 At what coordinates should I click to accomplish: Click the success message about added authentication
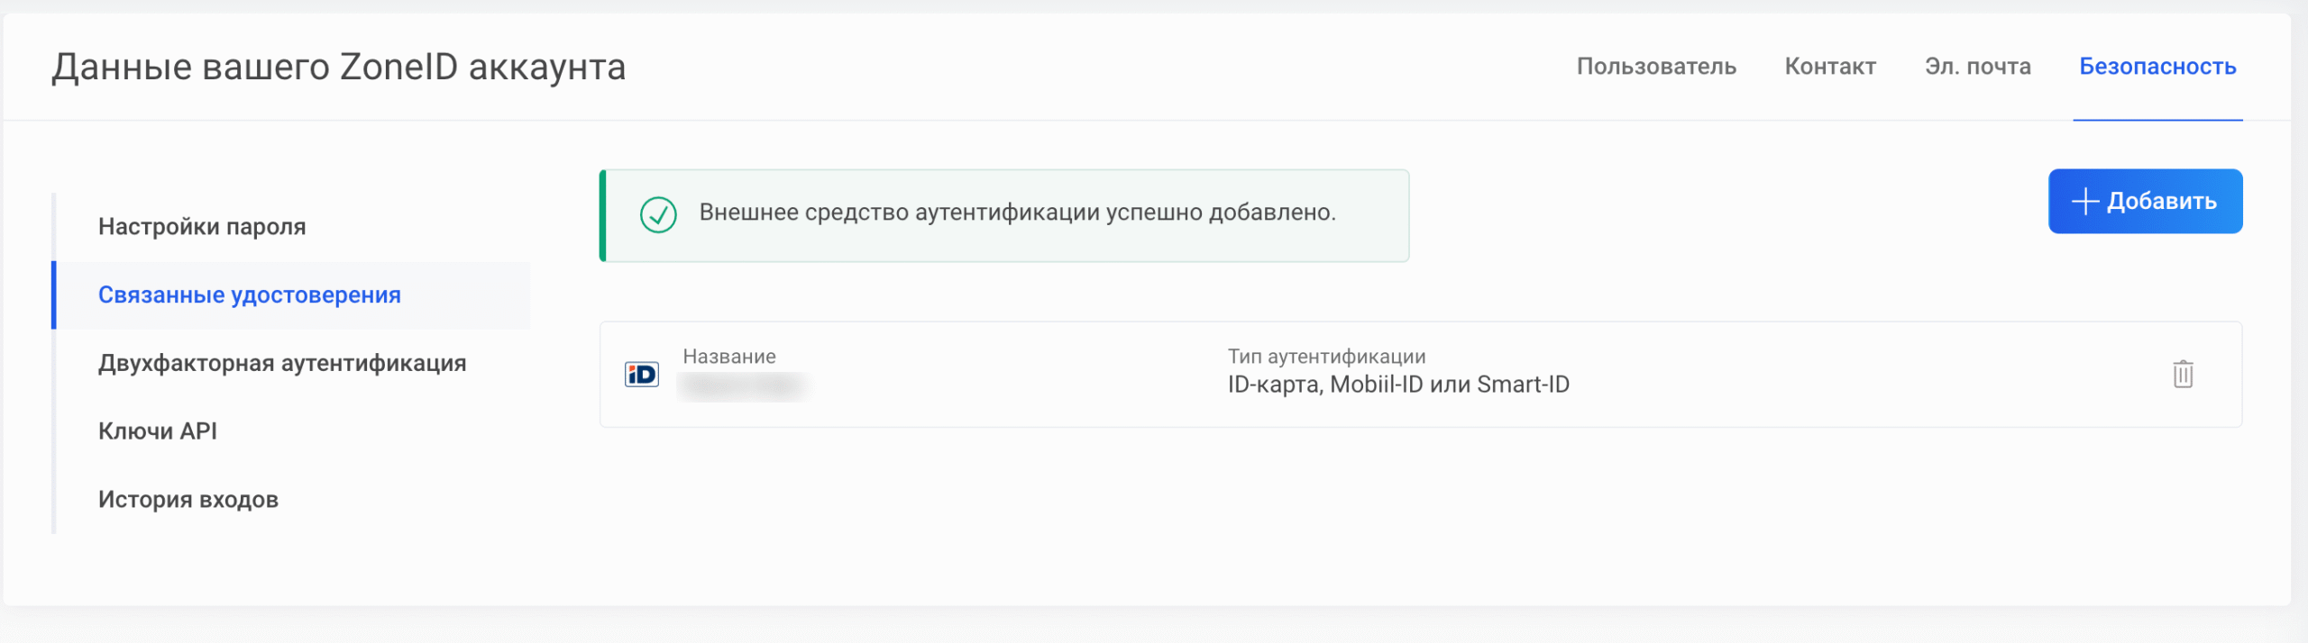point(1017,213)
